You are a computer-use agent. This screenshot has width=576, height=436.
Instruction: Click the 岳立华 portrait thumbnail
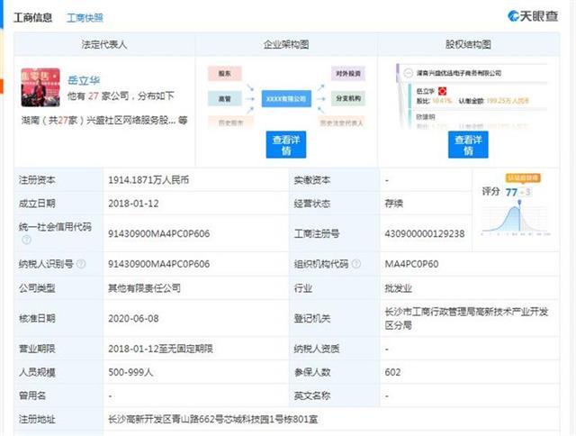(40, 87)
